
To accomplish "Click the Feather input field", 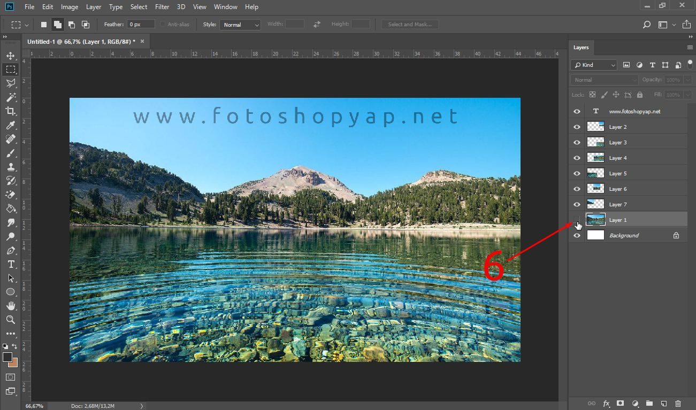I will coord(141,25).
